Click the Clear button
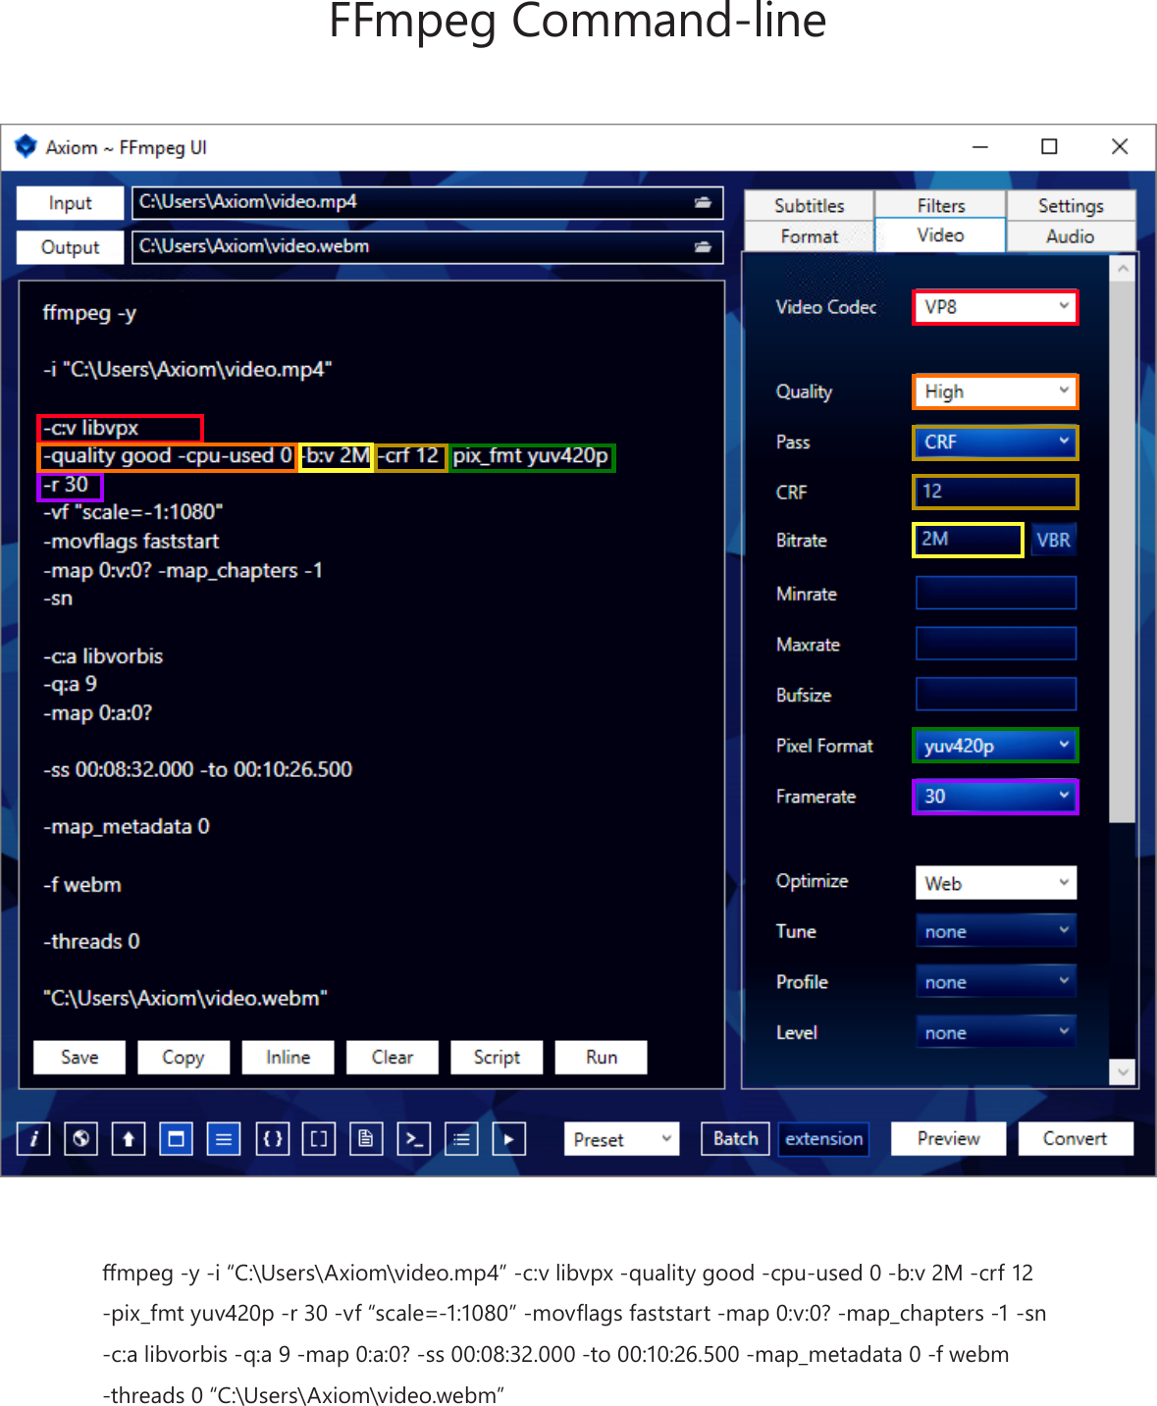Viewport: 1157px width, 1406px height. (393, 1057)
